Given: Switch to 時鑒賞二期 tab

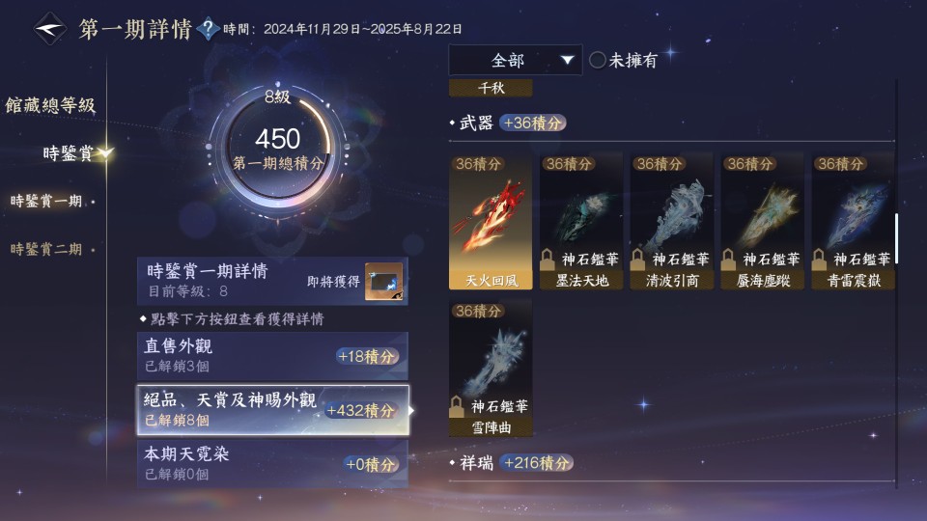Looking at the screenshot, I should 46,249.
